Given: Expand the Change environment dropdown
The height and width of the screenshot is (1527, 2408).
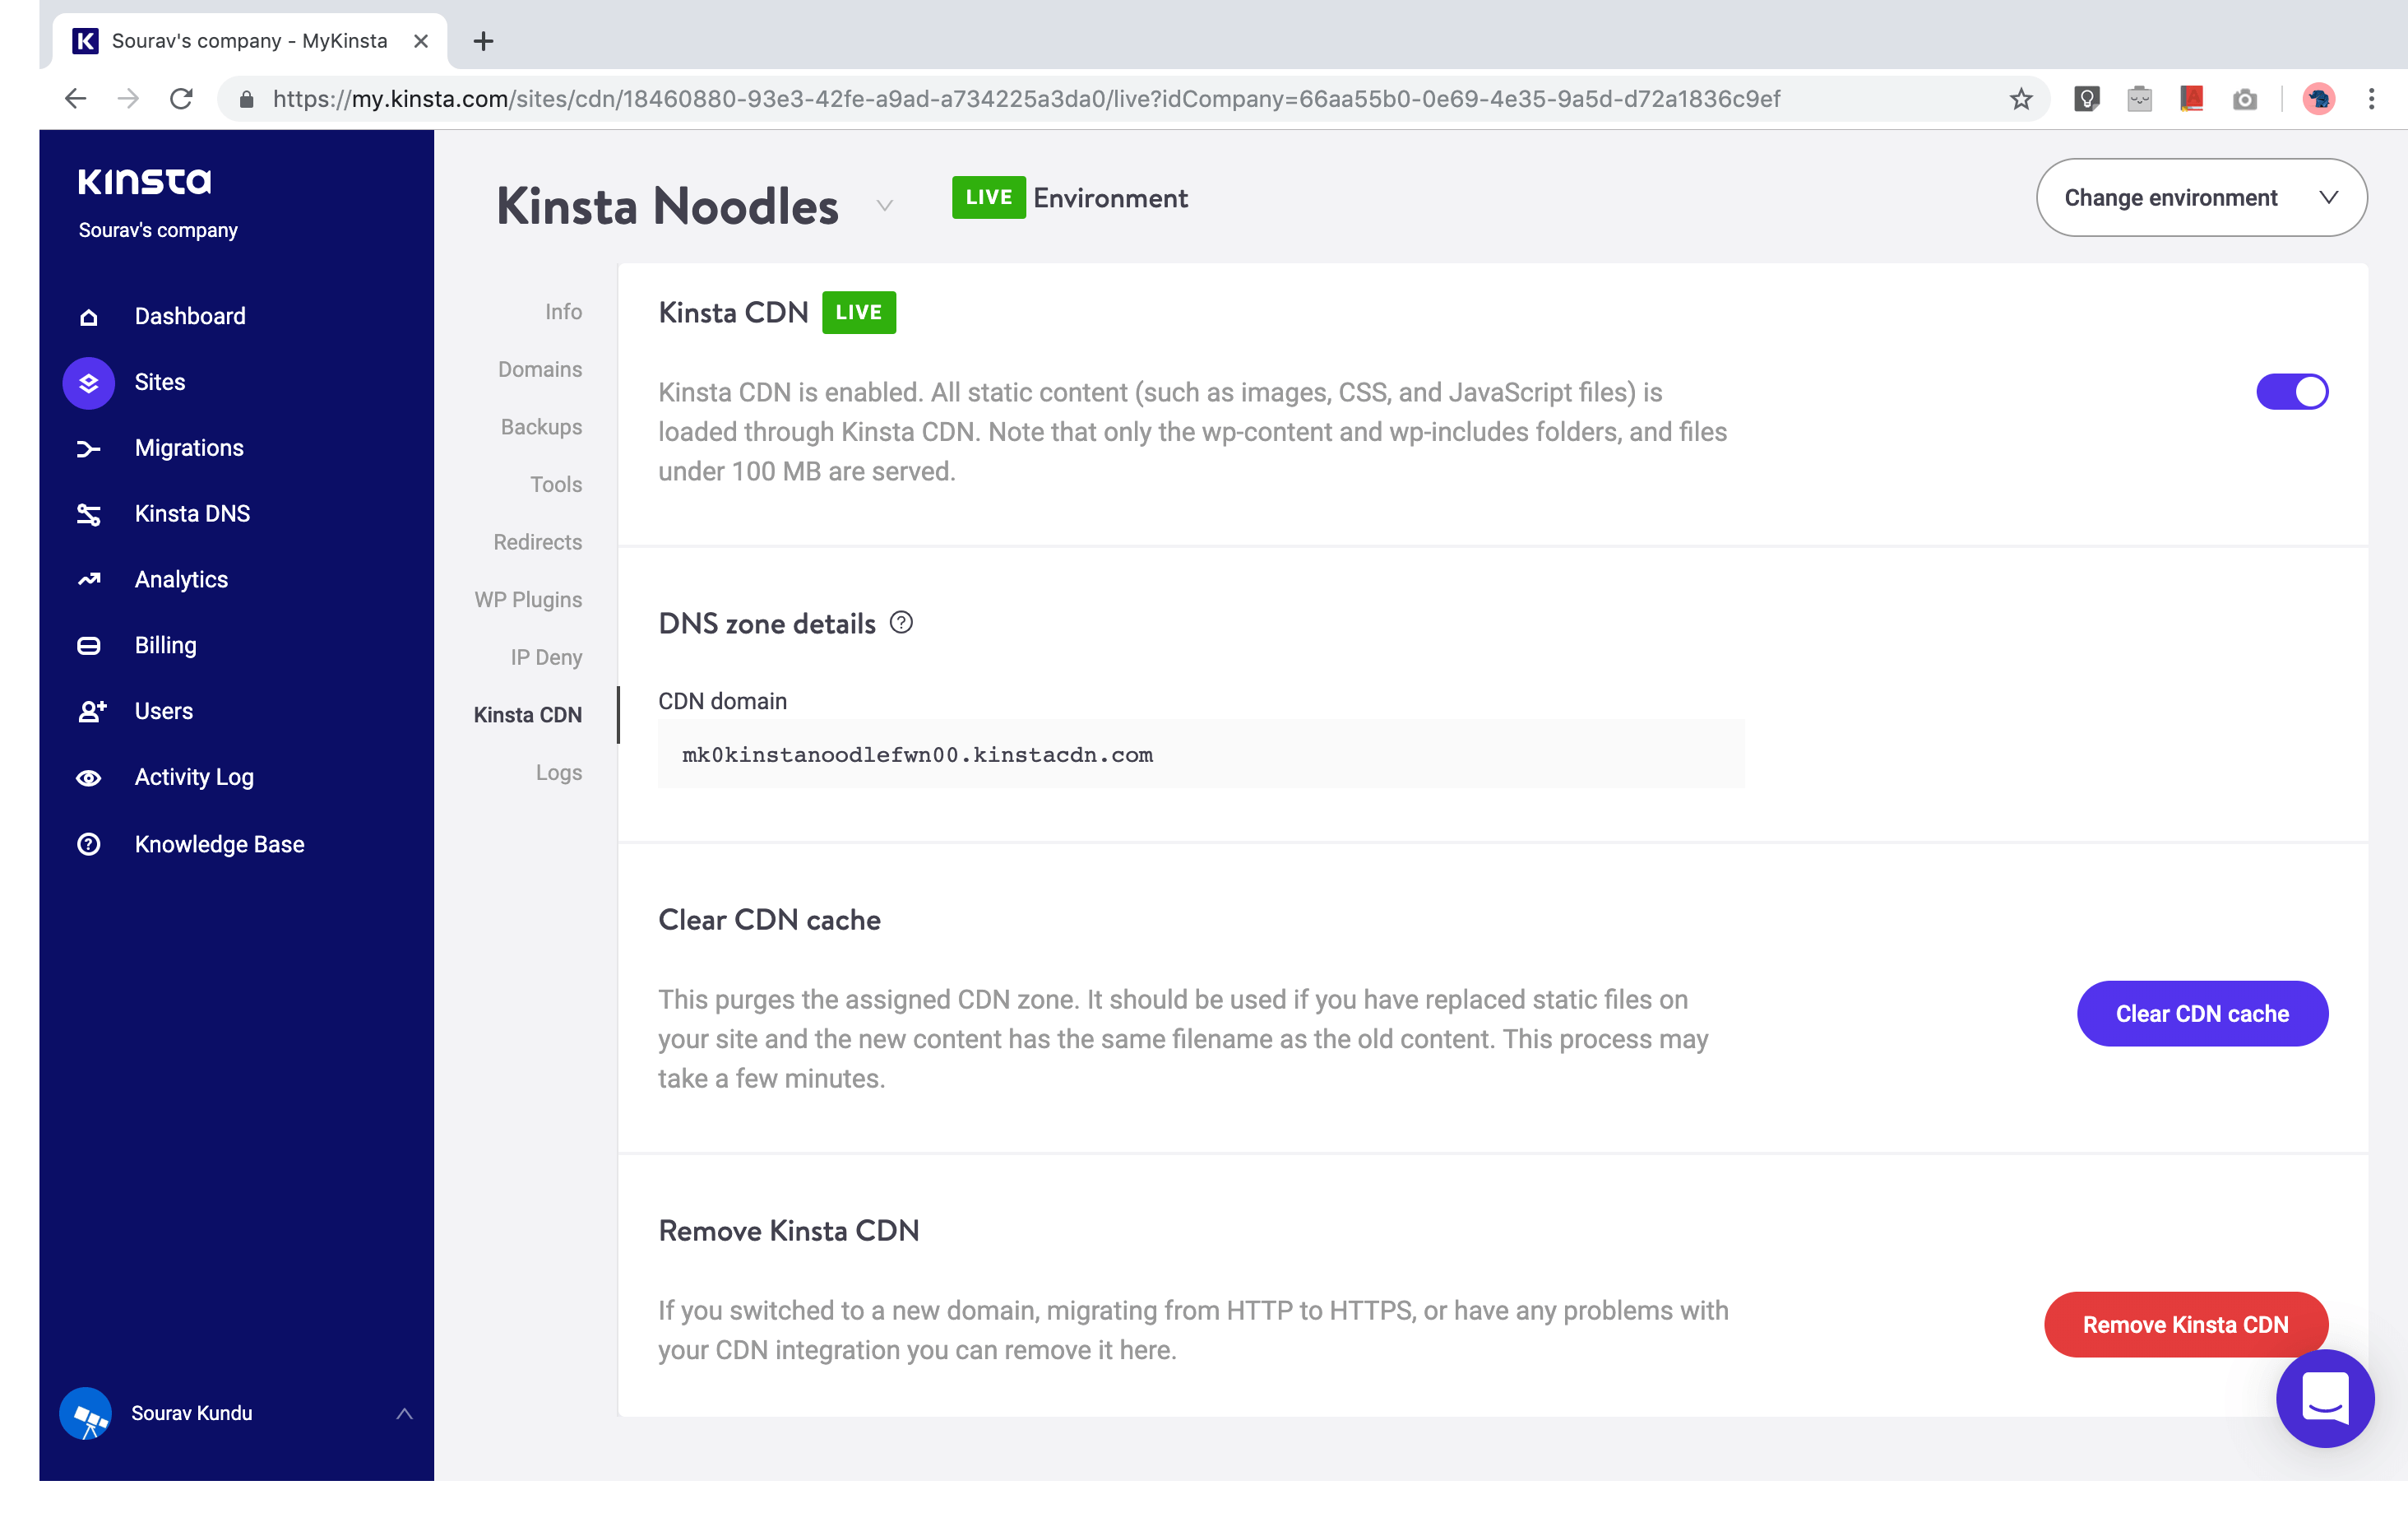Looking at the screenshot, I should [x=2199, y=197].
